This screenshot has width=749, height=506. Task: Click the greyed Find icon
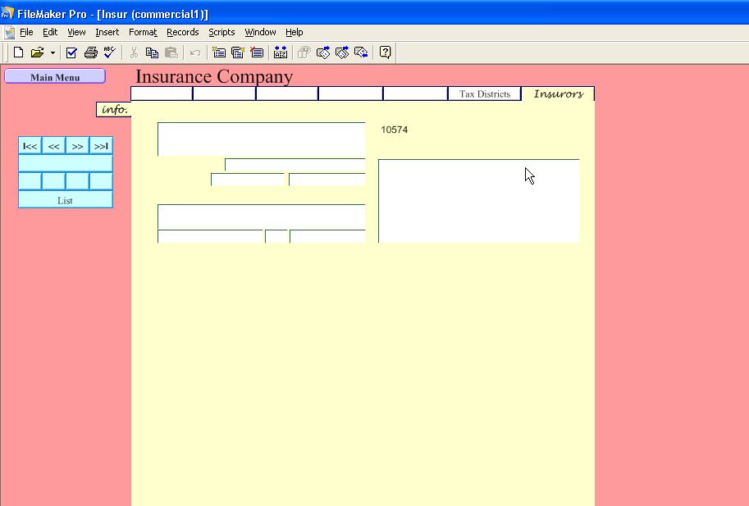click(304, 52)
